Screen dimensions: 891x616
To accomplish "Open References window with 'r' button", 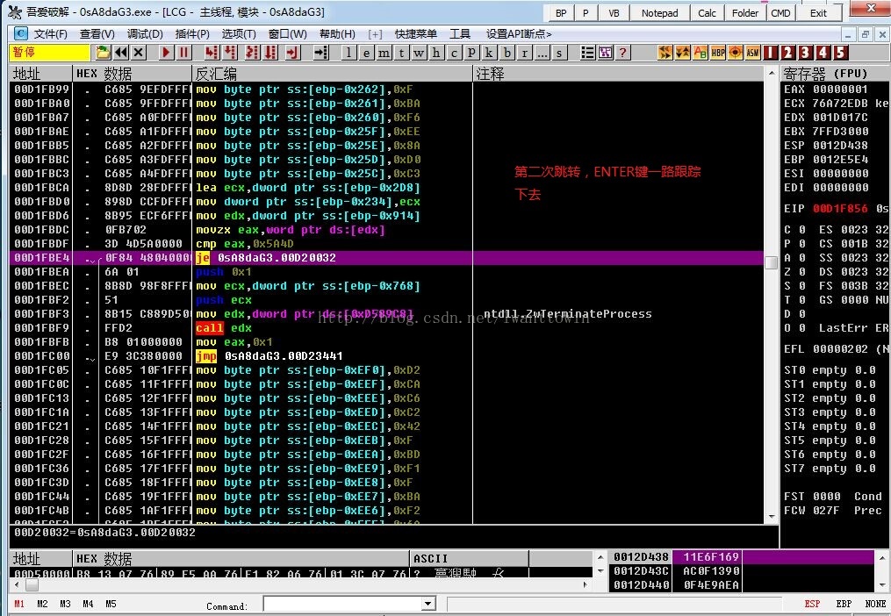I will tap(524, 53).
